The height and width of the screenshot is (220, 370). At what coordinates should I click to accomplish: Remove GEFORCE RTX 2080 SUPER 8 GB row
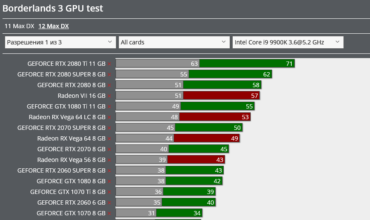click(109, 75)
